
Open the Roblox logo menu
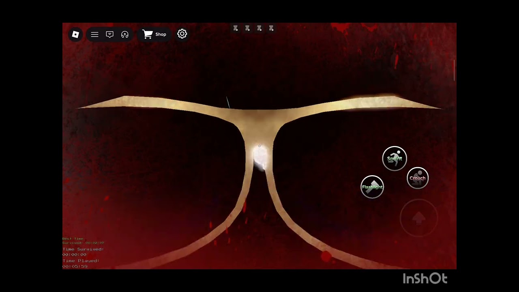point(75,34)
